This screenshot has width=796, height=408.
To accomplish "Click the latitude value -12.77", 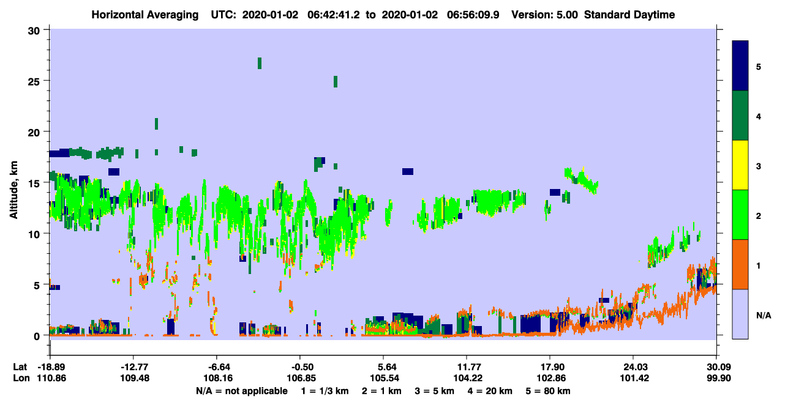I will click(133, 367).
